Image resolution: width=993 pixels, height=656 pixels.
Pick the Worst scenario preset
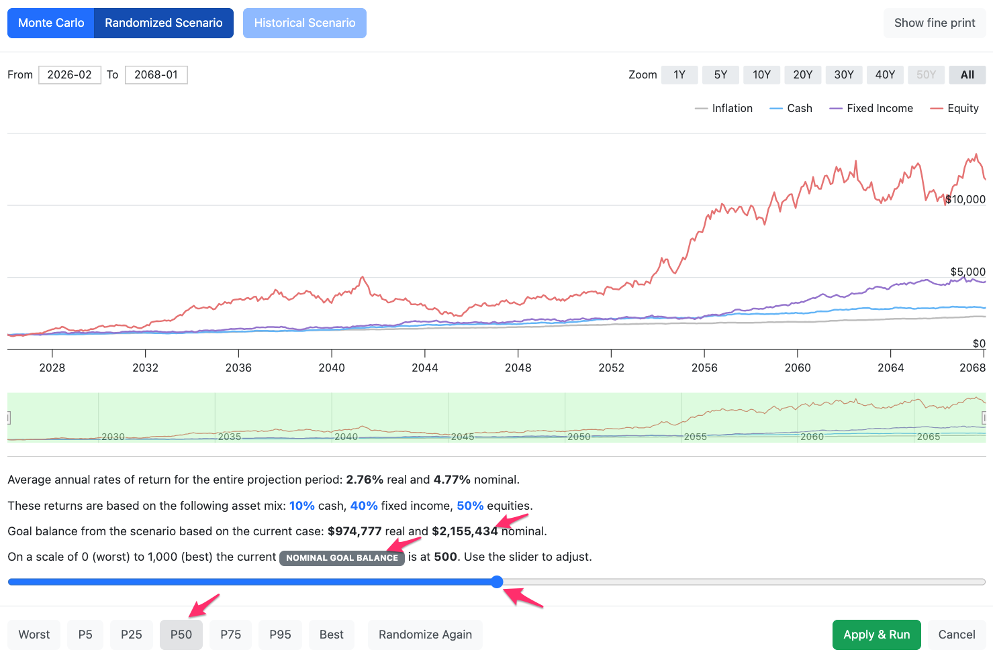coord(34,635)
